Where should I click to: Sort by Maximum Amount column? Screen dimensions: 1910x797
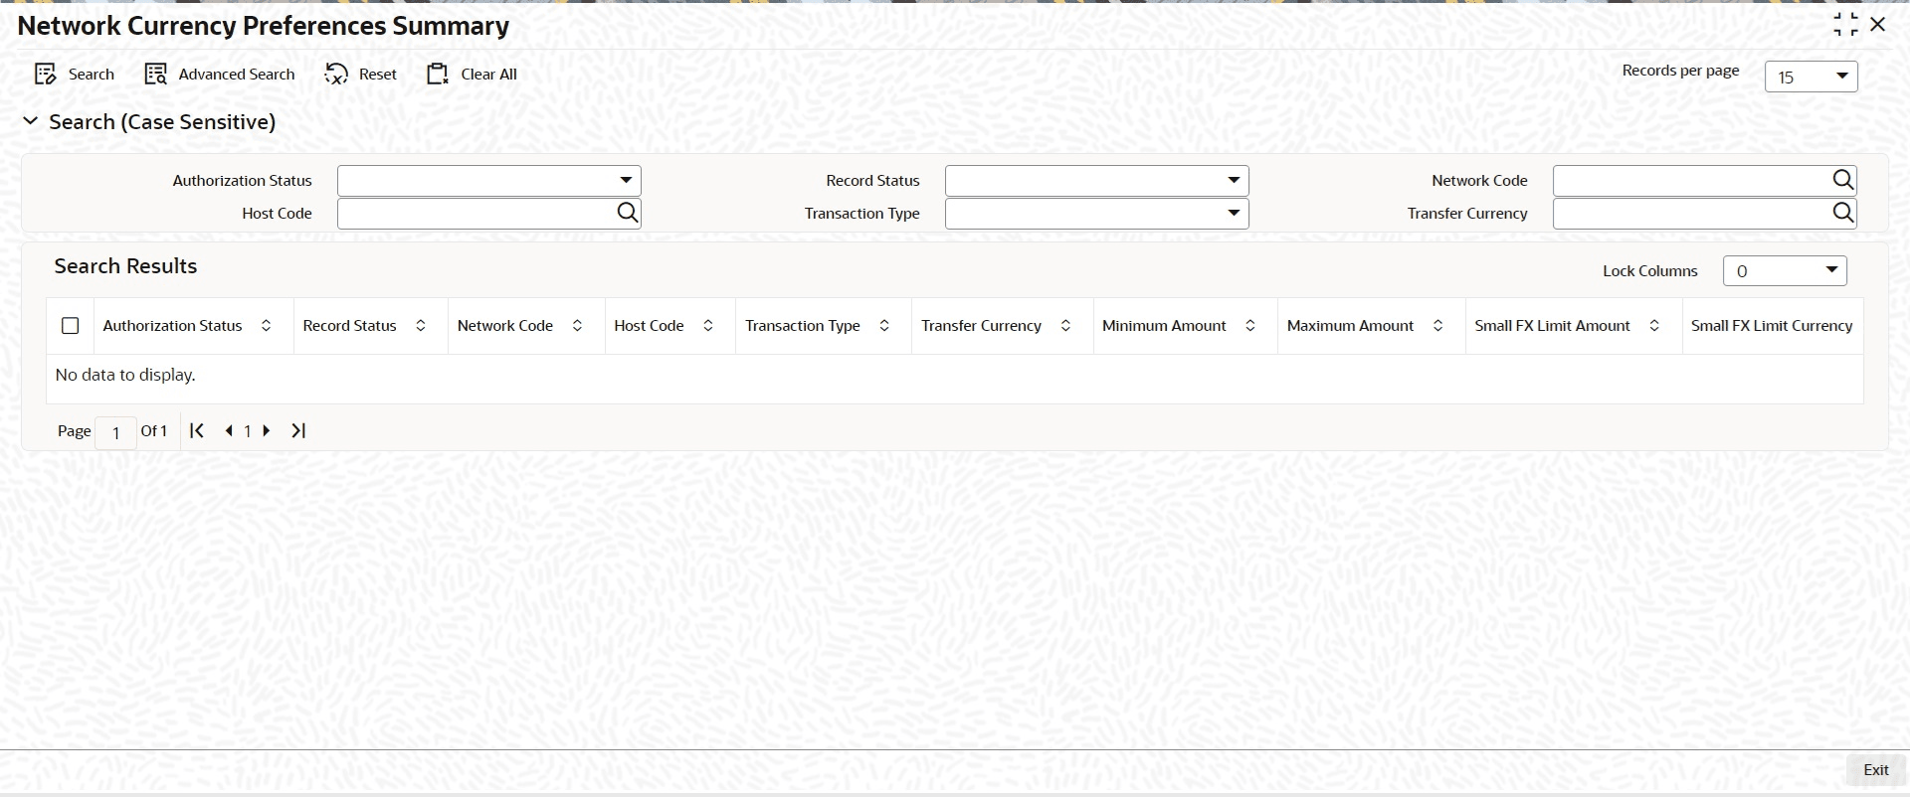click(x=1437, y=326)
